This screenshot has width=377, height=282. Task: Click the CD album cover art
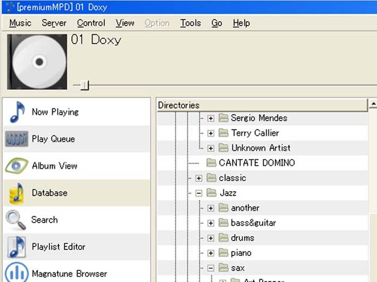(37, 62)
